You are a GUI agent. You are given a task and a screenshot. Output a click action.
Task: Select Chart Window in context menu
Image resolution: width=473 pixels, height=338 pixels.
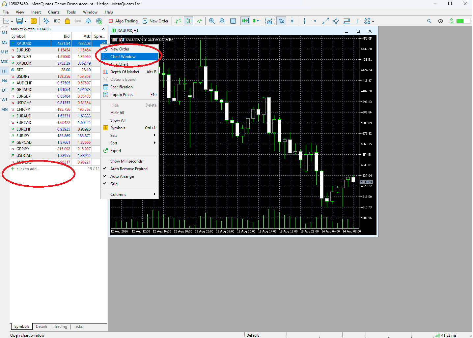coord(129,57)
